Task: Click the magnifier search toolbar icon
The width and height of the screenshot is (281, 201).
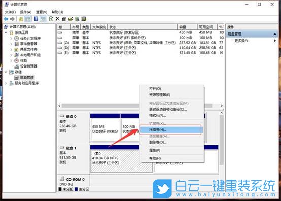Action: (x=77, y=19)
